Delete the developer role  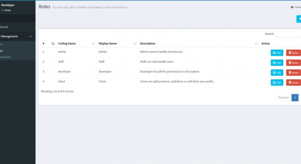point(293,73)
